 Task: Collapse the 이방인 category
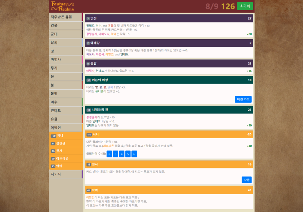(x=66, y=128)
